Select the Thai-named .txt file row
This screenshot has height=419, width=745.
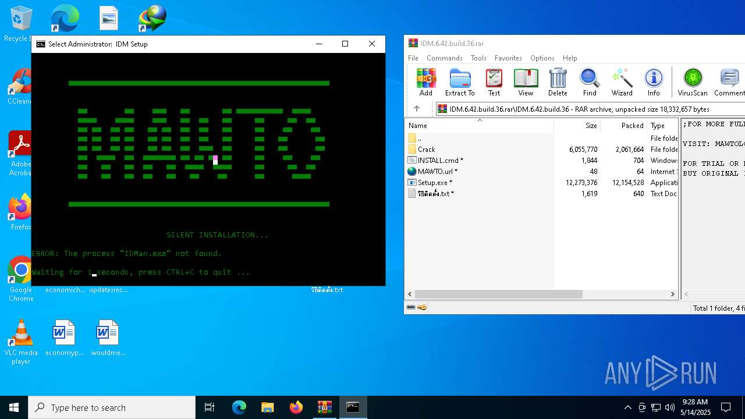(541, 194)
